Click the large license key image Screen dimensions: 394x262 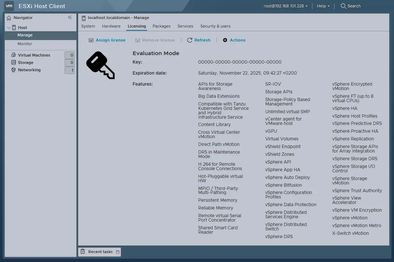coord(101,65)
